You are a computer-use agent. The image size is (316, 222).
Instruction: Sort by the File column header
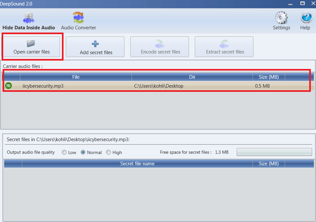76,77
